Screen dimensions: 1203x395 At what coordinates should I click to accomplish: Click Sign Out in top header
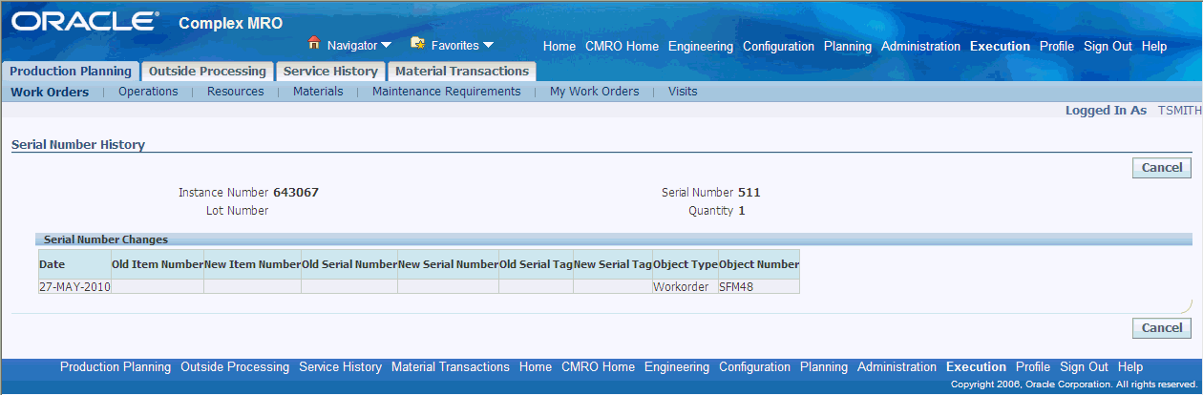coord(1108,46)
